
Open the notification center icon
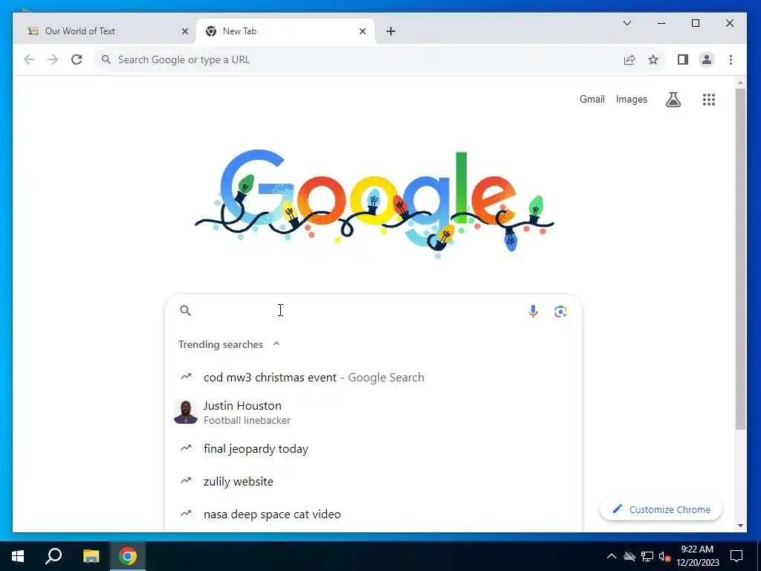(x=736, y=556)
